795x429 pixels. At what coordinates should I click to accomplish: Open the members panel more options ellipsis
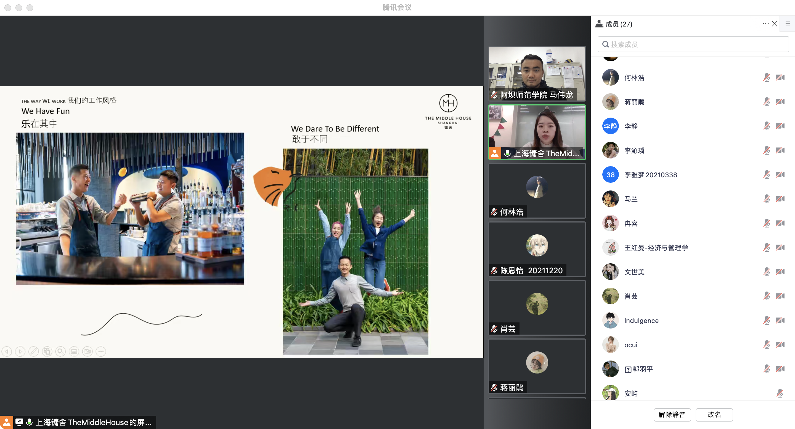(x=765, y=24)
